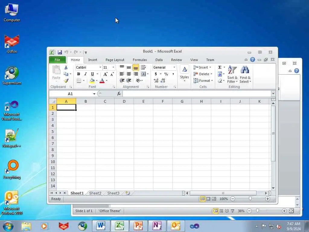The image size is (309, 232).
Task: Toggle Underline formatting
Action: [x=92, y=74]
